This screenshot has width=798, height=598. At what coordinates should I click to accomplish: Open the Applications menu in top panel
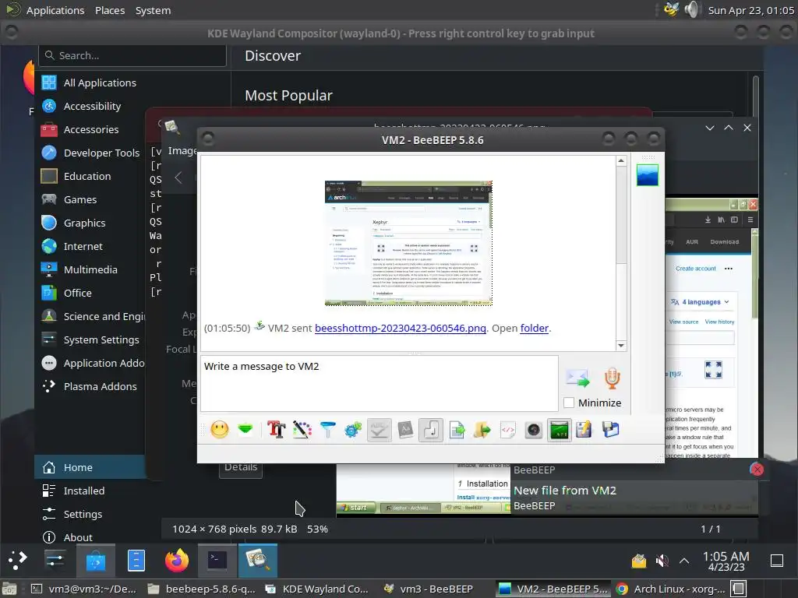(55, 10)
